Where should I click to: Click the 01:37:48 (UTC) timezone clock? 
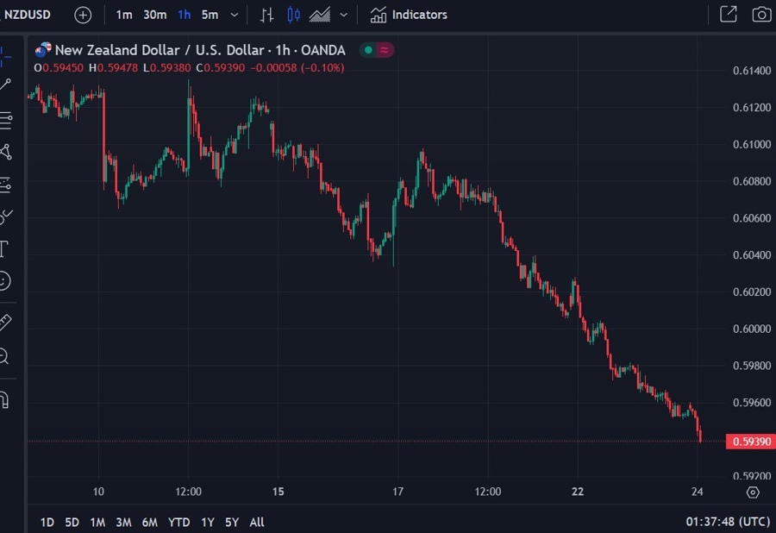[728, 522]
